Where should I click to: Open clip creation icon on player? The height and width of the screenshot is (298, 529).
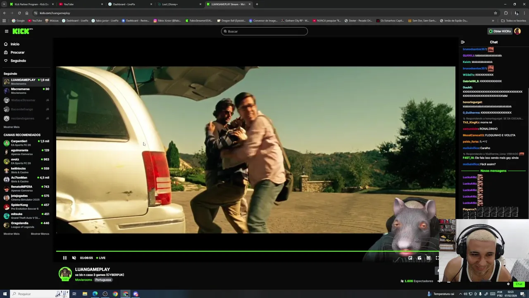point(419,258)
